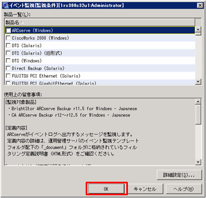The image size is (206, 198).
Task: Toggle the DTS (Solaris) (旧形式) checkbox
Action: (8, 53)
